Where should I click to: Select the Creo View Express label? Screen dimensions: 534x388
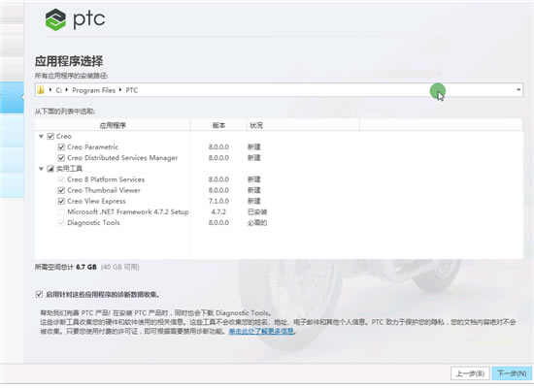click(x=96, y=201)
